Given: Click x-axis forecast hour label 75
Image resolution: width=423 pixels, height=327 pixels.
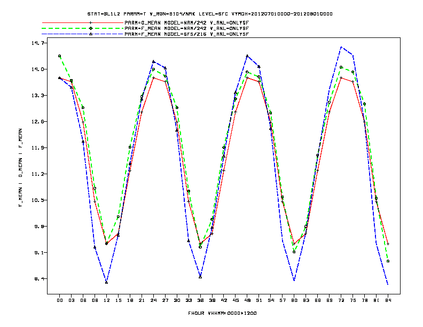Looking at the screenshot, I should (353, 300).
